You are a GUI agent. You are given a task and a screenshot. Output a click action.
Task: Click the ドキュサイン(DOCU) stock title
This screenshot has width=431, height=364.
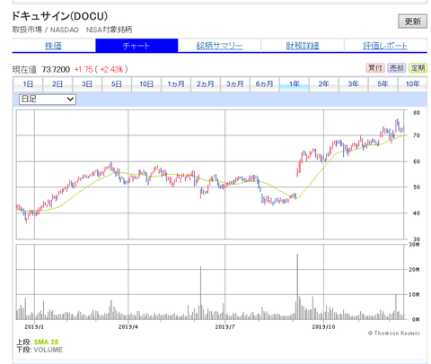click(x=60, y=16)
